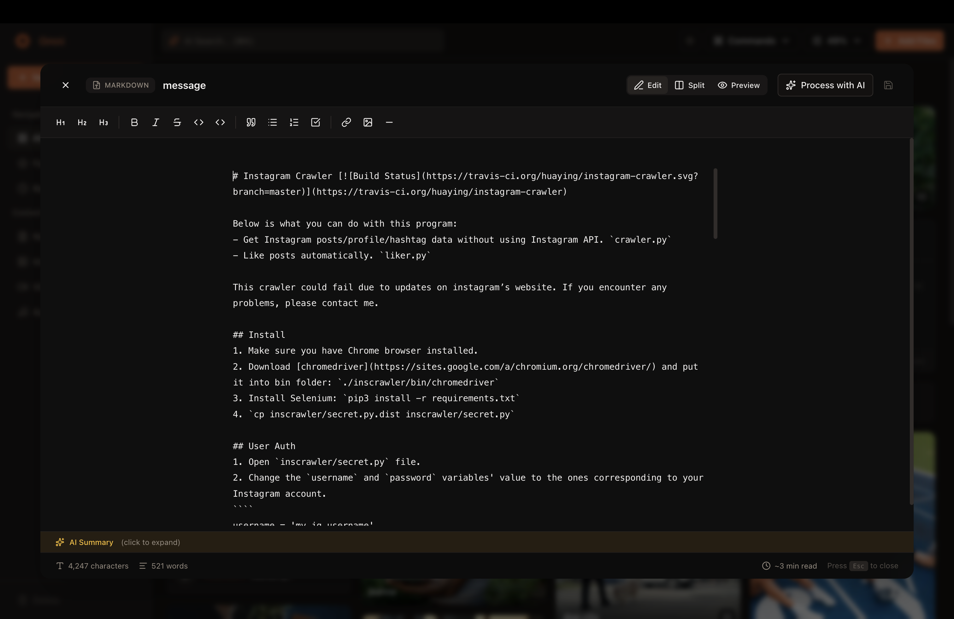The width and height of the screenshot is (954, 619).
Task: Insert a horizontal rule divider
Action: pyautogui.click(x=389, y=123)
